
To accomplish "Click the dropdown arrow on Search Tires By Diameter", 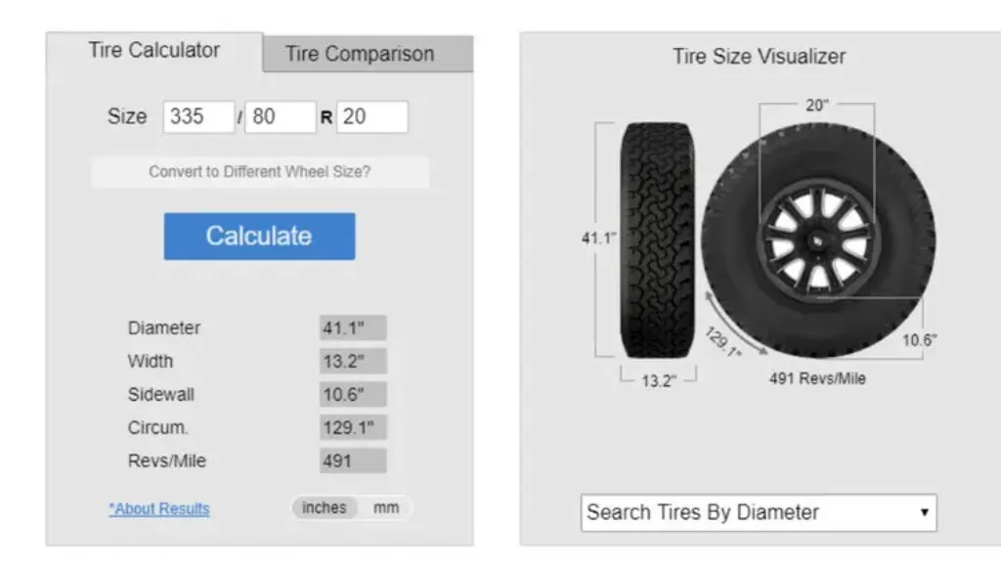I will [924, 511].
